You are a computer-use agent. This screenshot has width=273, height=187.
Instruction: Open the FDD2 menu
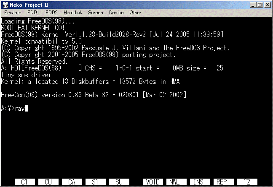[51, 13]
